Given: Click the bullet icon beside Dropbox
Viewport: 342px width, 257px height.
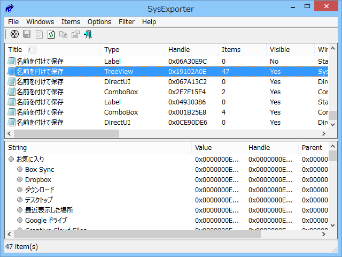Looking at the screenshot, I should (x=20, y=179).
